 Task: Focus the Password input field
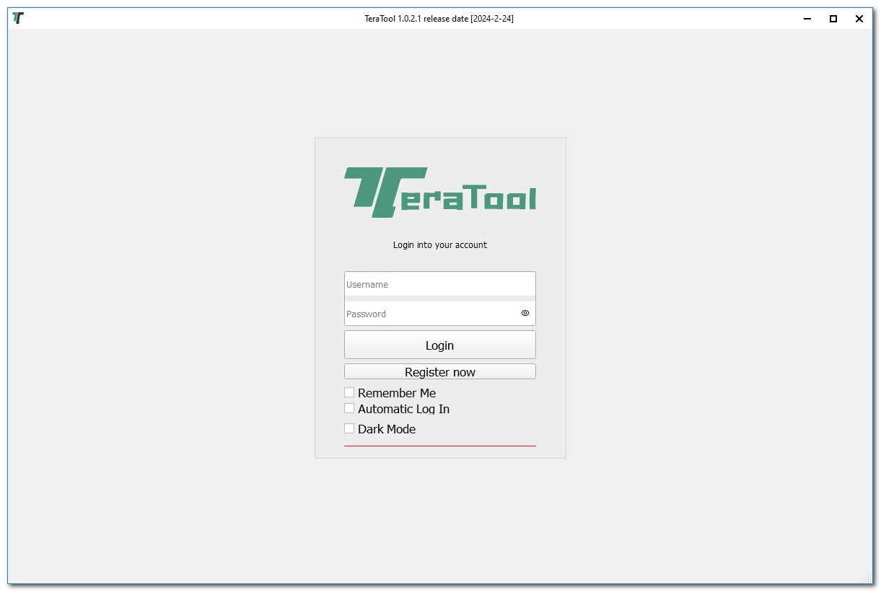click(x=440, y=314)
